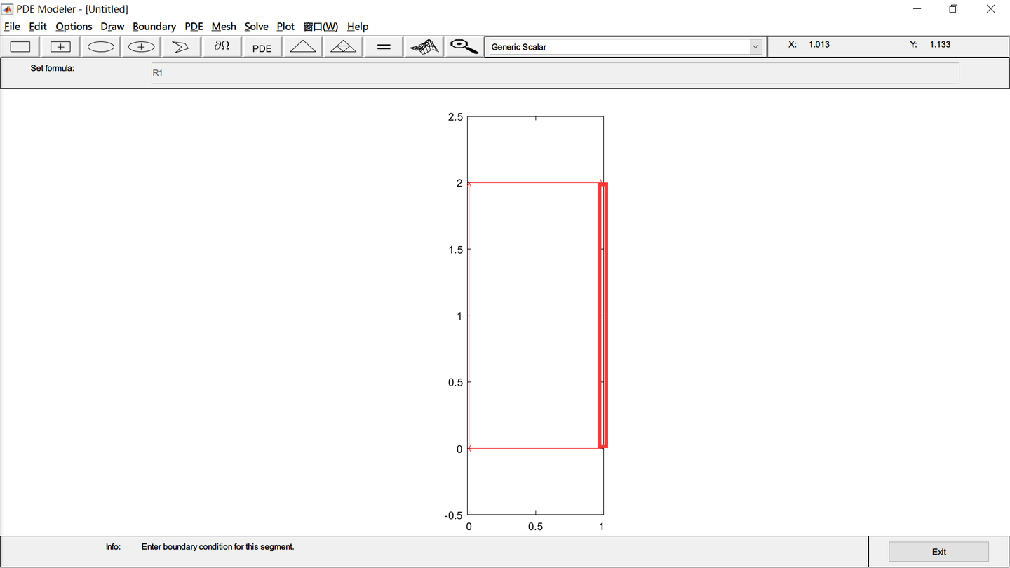Open the Generic Scalar application dropdown
Image resolution: width=1010 pixels, height=568 pixels.
pos(755,46)
